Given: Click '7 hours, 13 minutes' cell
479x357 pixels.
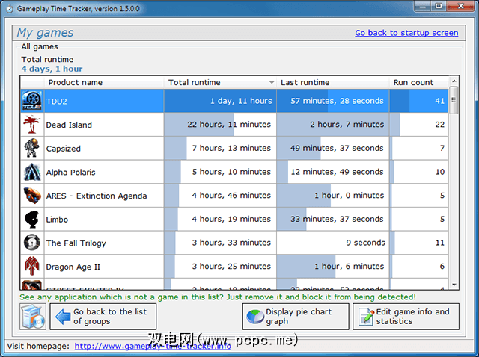Looking at the screenshot, I should [220, 148].
